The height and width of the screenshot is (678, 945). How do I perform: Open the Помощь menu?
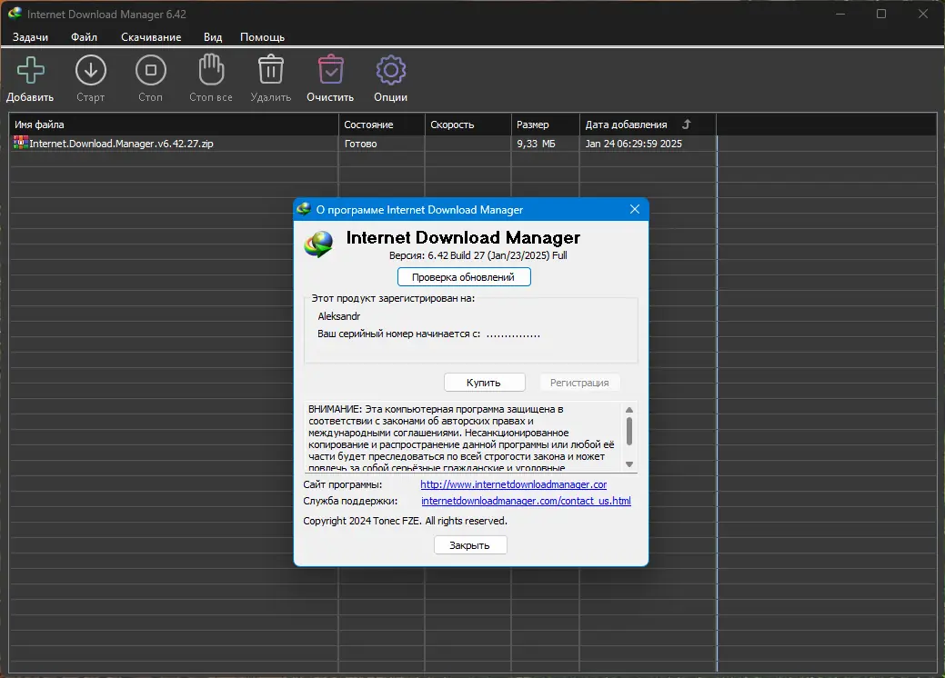[262, 37]
